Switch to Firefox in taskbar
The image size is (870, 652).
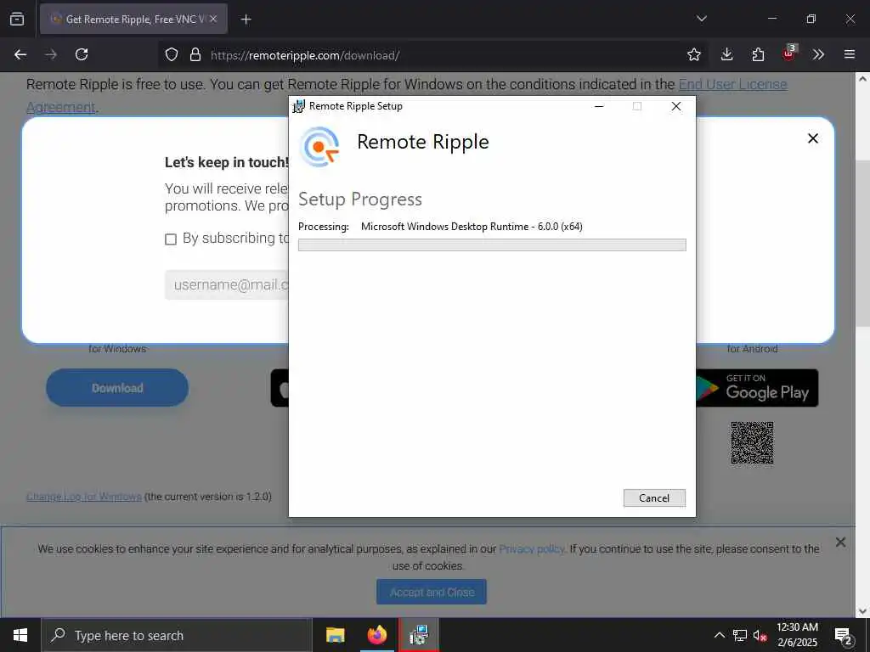coord(376,635)
